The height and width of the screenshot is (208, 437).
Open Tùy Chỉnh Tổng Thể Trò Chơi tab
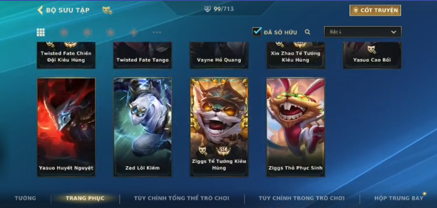[x=182, y=198]
